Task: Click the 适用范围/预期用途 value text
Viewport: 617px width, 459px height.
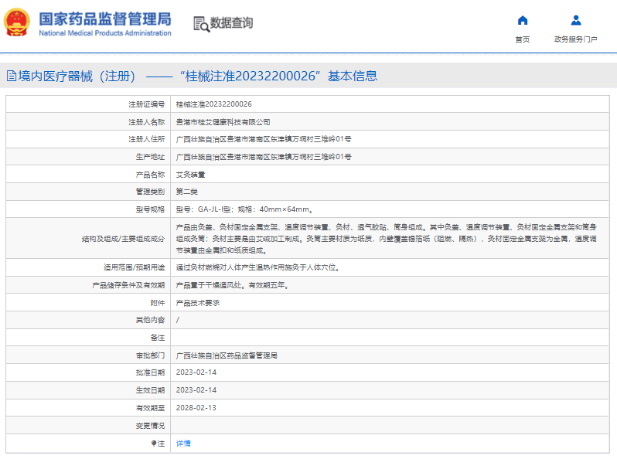Action: point(257,267)
